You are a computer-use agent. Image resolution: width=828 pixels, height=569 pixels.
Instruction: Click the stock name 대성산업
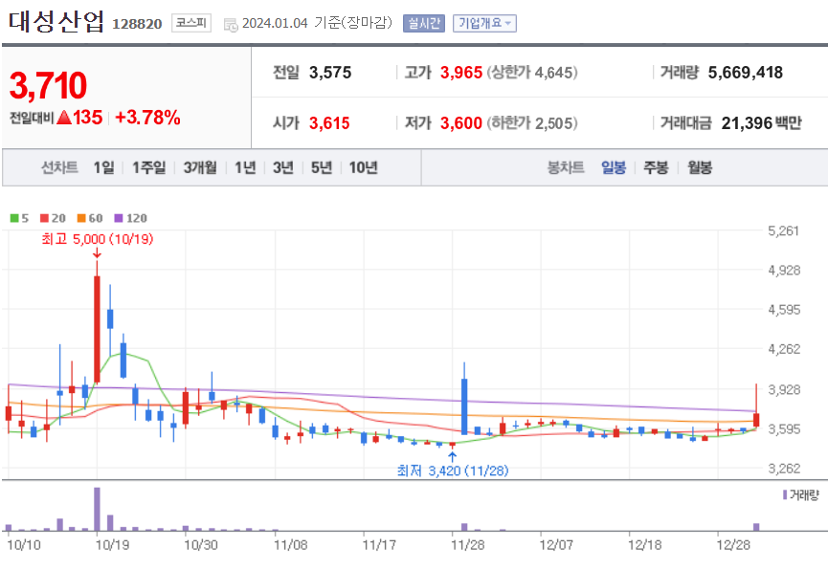point(56,22)
